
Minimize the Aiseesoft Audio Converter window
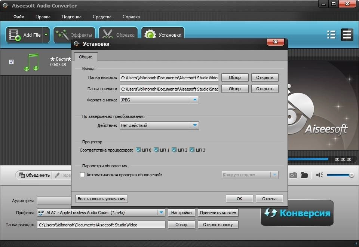pos(323,4)
